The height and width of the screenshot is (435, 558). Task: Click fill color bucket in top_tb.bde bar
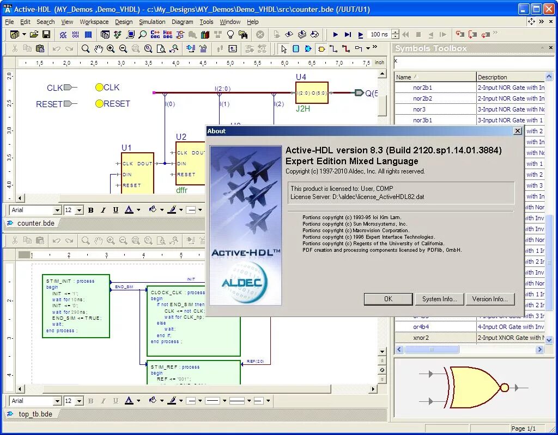153,401
